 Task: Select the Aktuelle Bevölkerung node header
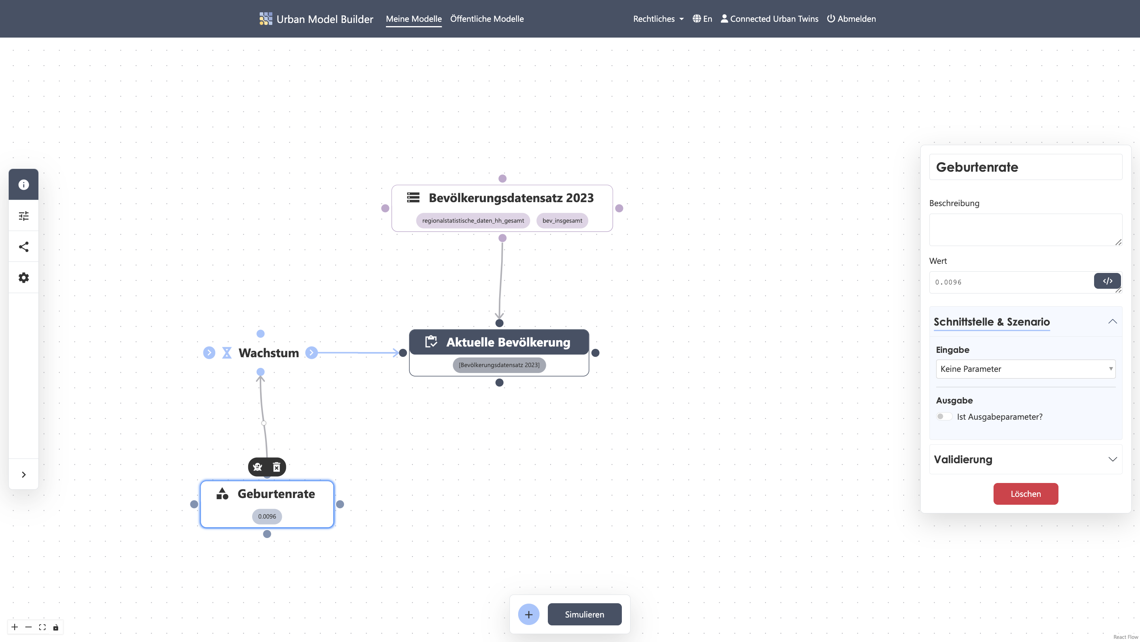(499, 342)
